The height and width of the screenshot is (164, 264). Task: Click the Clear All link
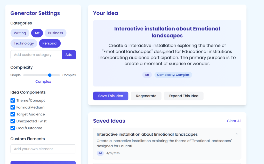(x=234, y=121)
